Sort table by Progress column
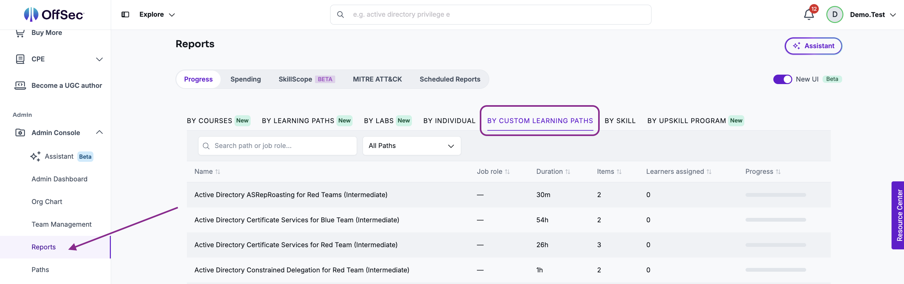 point(778,172)
